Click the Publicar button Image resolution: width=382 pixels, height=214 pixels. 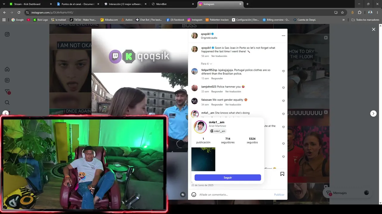click(x=279, y=195)
